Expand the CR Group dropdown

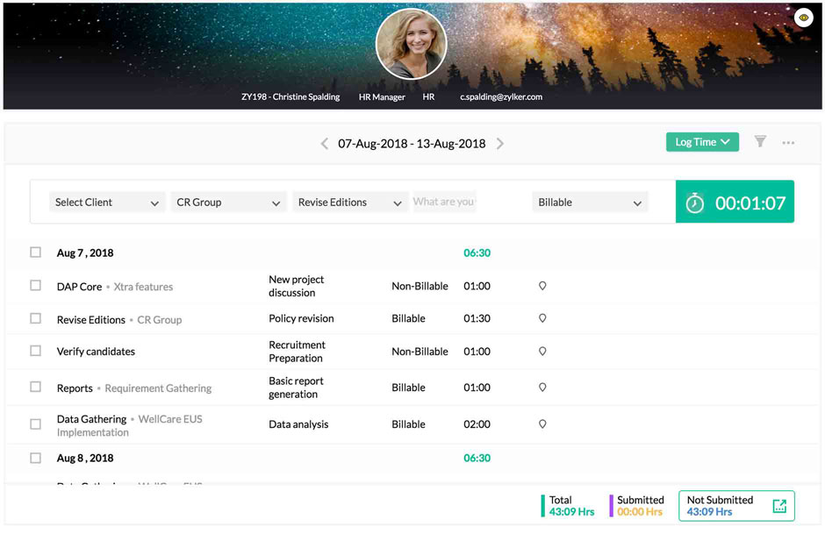228,202
